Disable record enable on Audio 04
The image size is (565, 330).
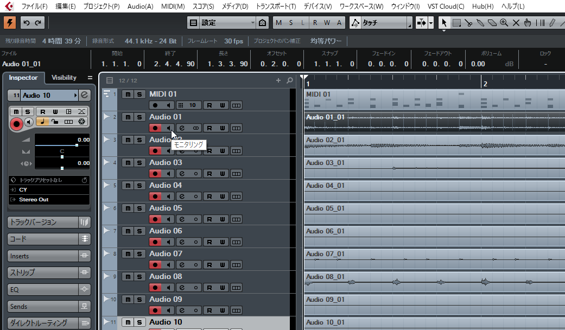click(155, 196)
